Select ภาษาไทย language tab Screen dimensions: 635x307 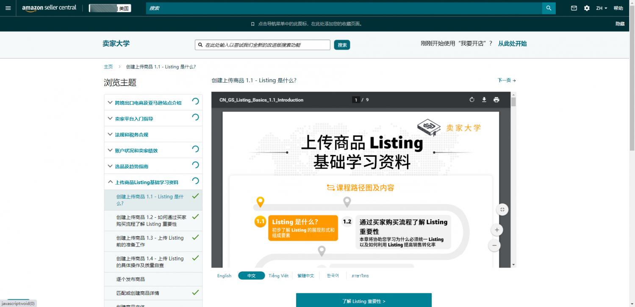tap(360, 276)
